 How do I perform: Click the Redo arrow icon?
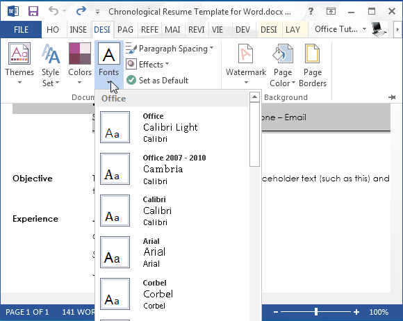point(81,11)
